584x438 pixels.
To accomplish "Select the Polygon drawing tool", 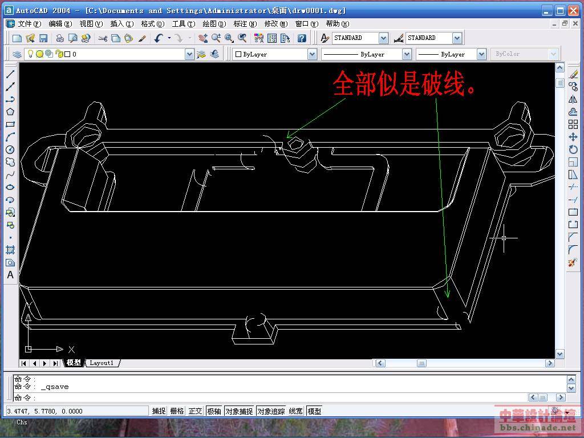I will [10, 112].
